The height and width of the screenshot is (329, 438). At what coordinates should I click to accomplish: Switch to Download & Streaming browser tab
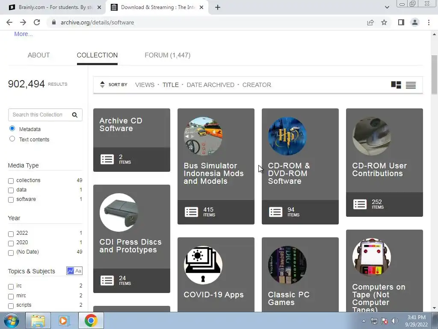click(x=157, y=7)
